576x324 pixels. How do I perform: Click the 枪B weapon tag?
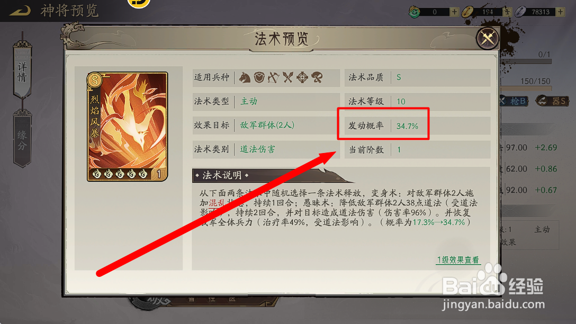pyautogui.click(x=514, y=101)
